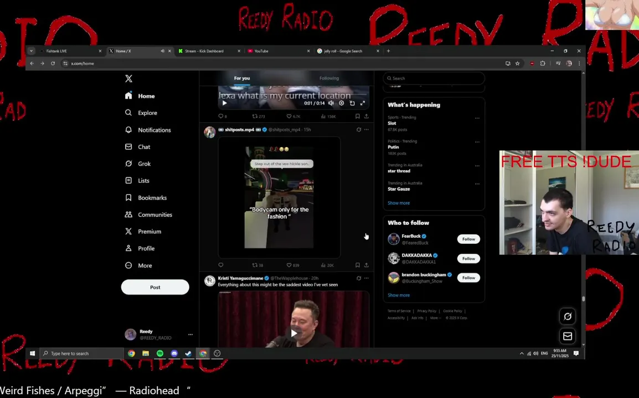This screenshot has height=398, width=639.
Task: Open the Putin trending topic
Action: click(393, 147)
